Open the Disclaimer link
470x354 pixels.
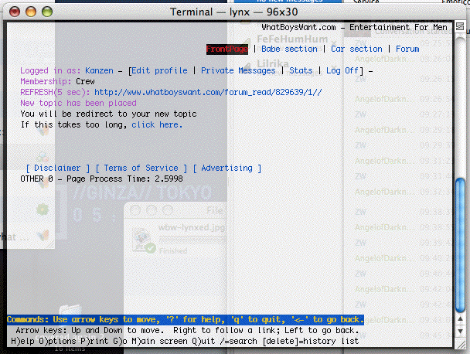pos(57,168)
